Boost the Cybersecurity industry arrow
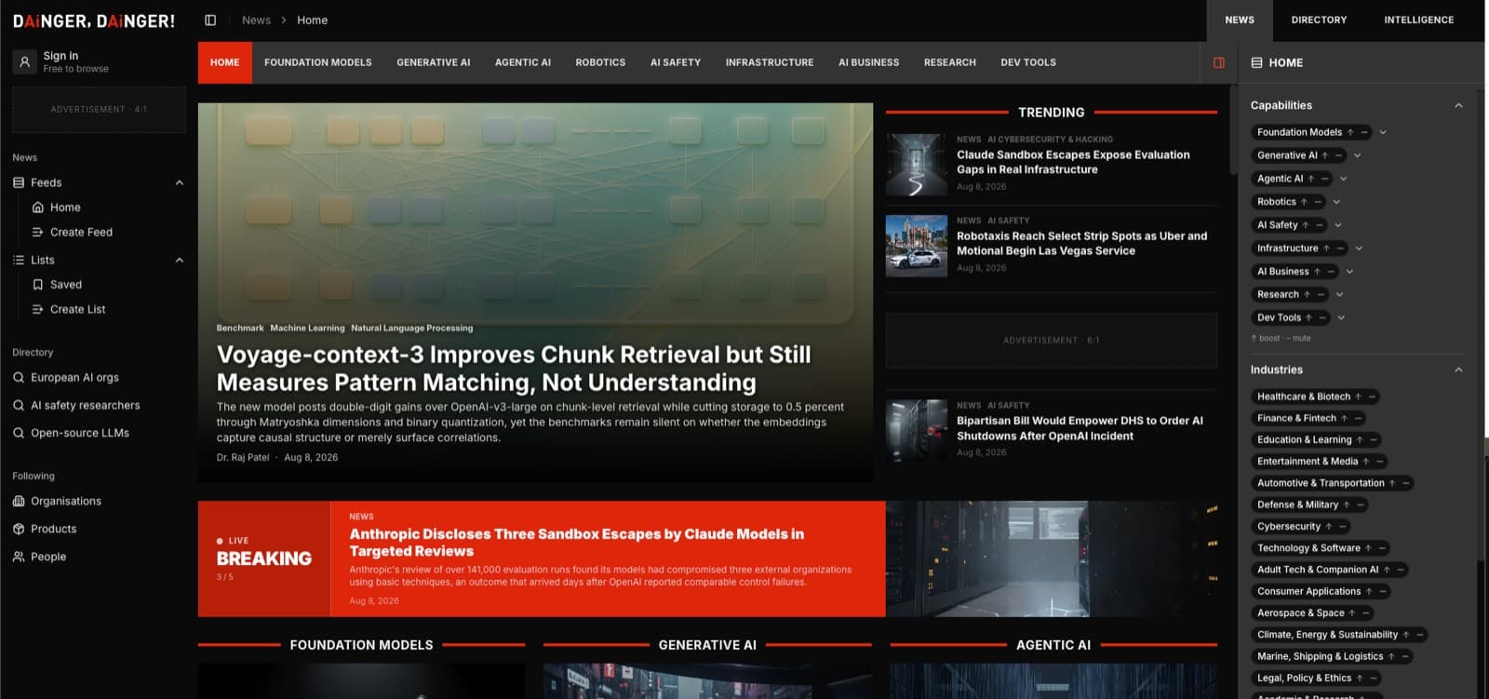This screenshot has width=1489, height=699. point(1328,527)
